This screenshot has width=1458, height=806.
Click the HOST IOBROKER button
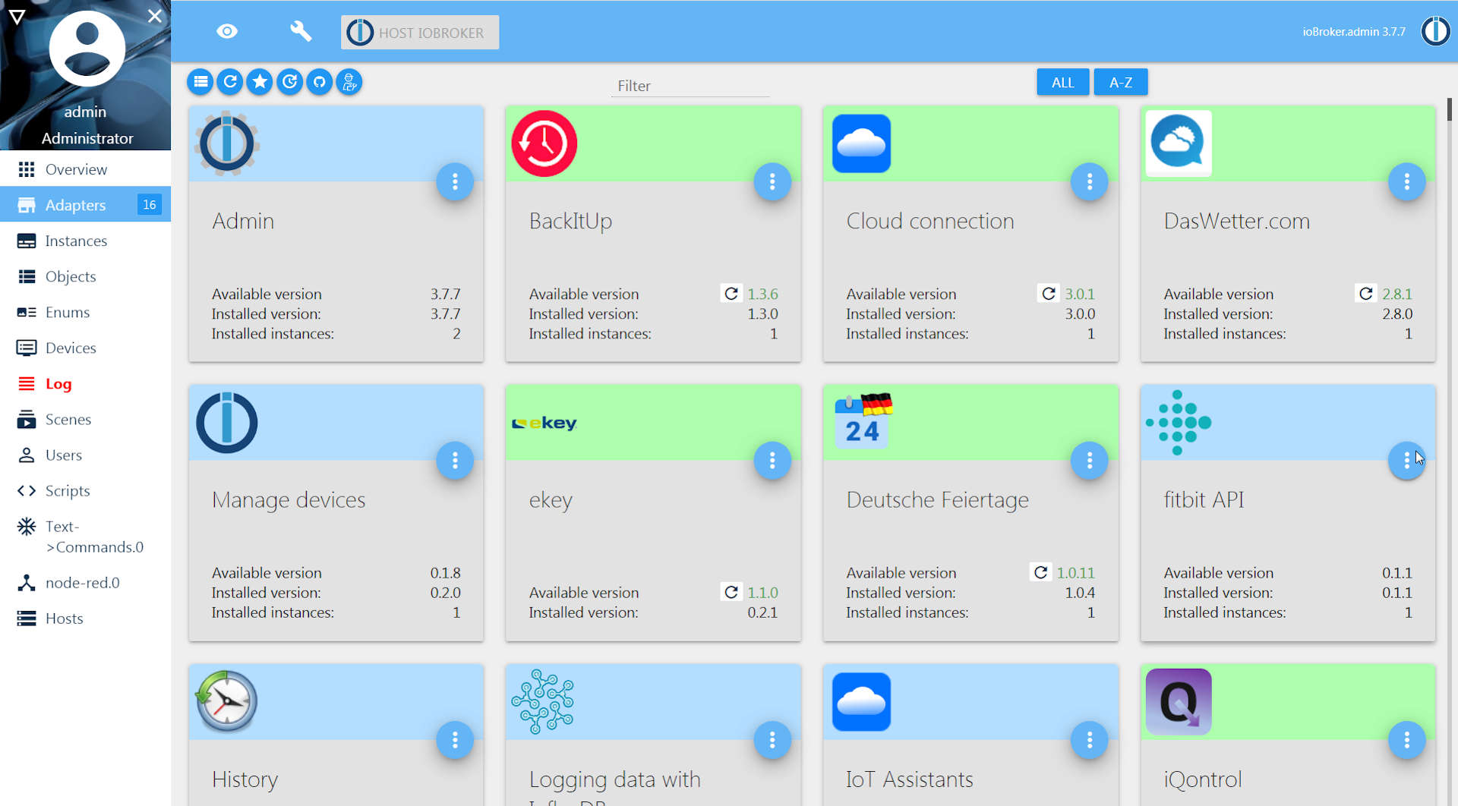click(x=420, y=33)
